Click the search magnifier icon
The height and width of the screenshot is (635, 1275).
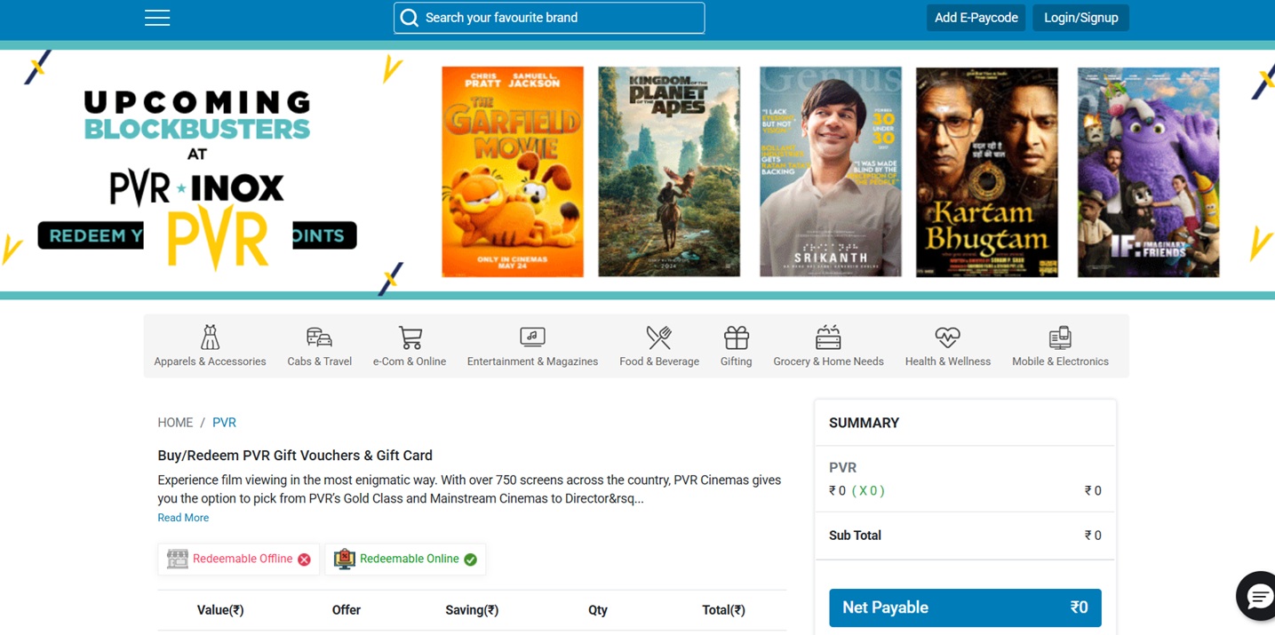tap(409, 18)
